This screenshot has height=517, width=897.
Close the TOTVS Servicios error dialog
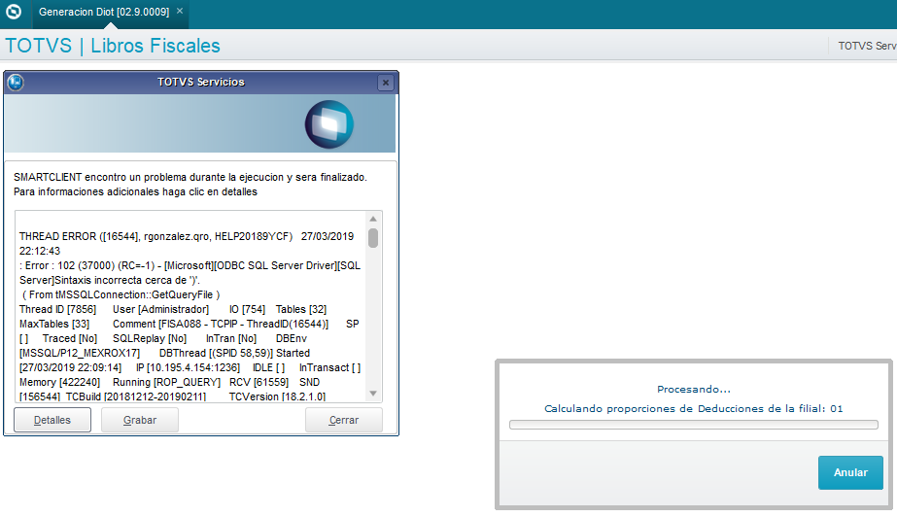386,83
